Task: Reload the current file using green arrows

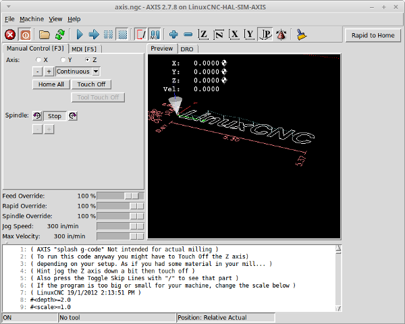Action: pyautogui.click(x=60, y=34)
